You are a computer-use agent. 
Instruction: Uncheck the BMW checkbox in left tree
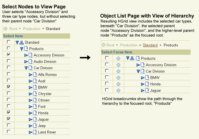coord(9,87)
